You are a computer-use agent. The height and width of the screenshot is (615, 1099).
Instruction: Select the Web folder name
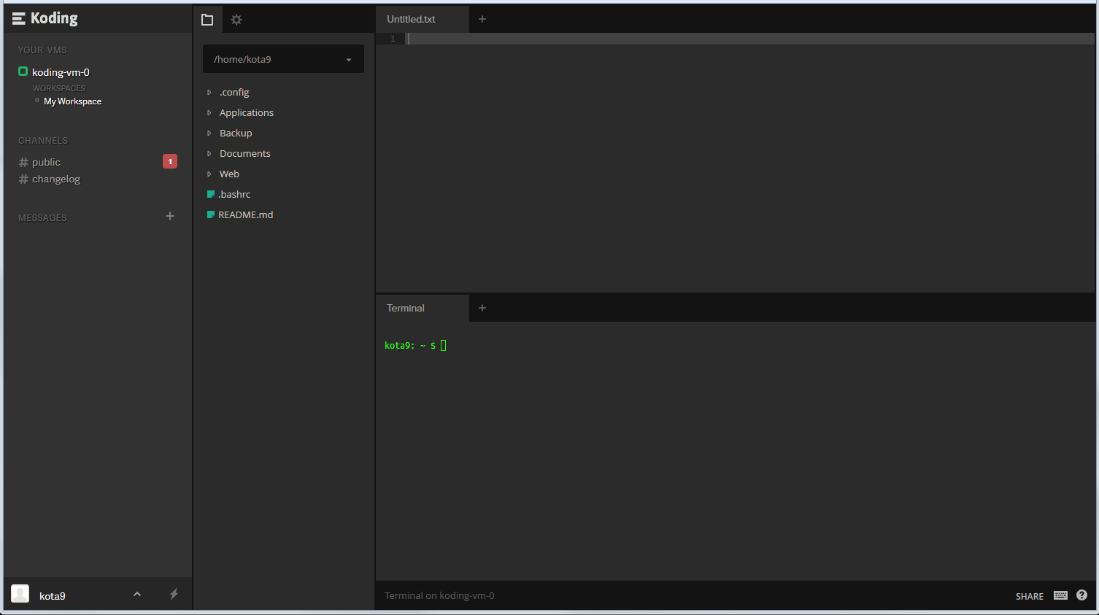click(x=229, y=174)
